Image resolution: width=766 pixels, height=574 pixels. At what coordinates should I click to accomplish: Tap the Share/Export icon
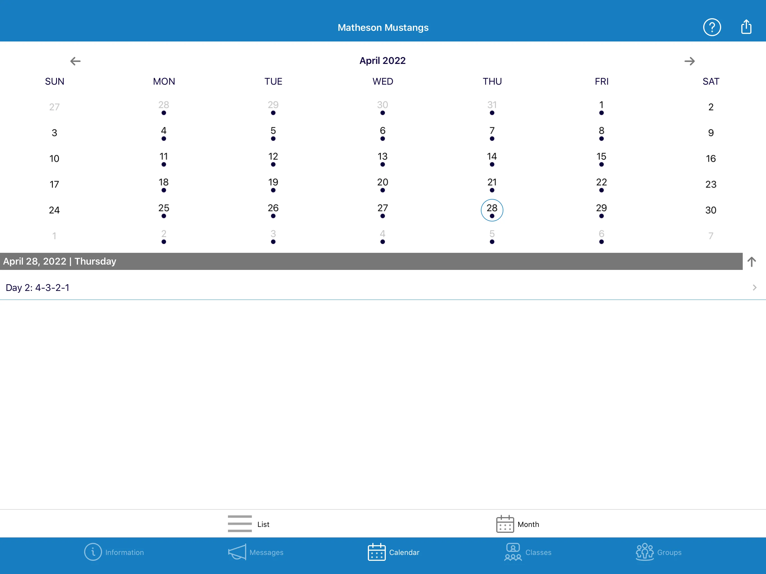[746, 27]
